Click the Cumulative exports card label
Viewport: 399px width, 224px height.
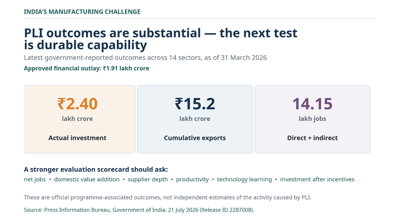pos(195,138)
